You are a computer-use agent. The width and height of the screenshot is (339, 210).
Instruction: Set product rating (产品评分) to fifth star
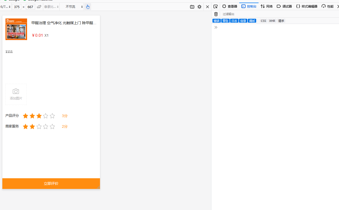click(x=52, y=116)
